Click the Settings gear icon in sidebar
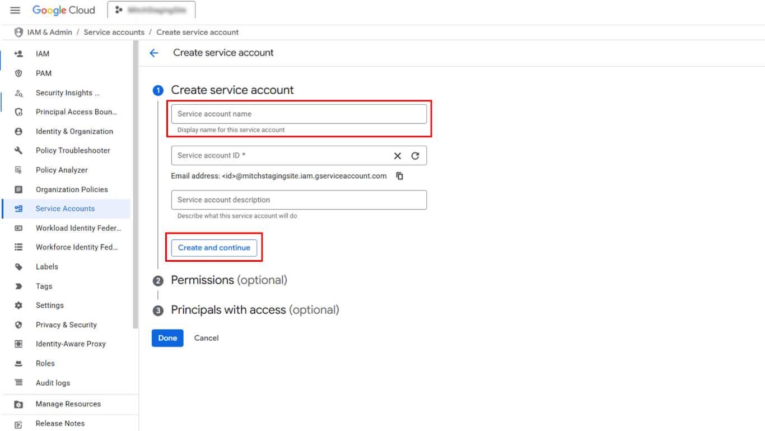The width and height of the screenshot is (765, 431). click(x=18, y=305)
